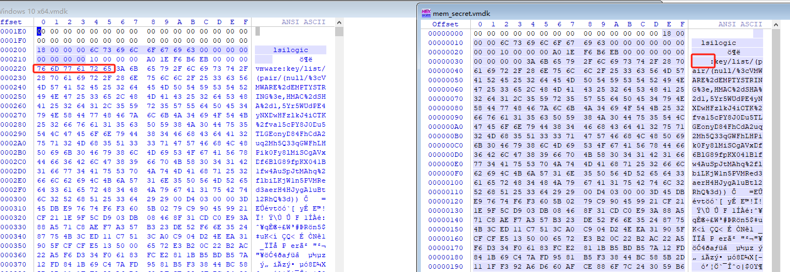The height and width of the screenshot is (272, 790).
Task: Click 'TLGEonyD84FhCdA2' ASCII text in left window
Action: pyautogui.click(x=291, y=134)
